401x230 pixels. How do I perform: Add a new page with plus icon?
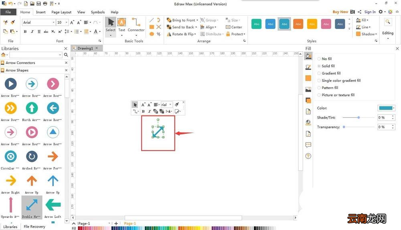click(x=116, y=223)
